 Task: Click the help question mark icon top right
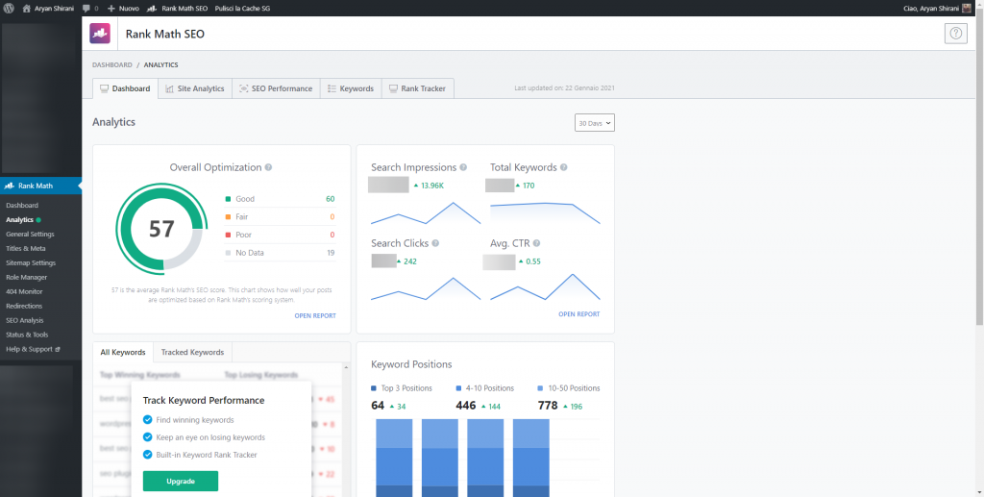(955, 34)
